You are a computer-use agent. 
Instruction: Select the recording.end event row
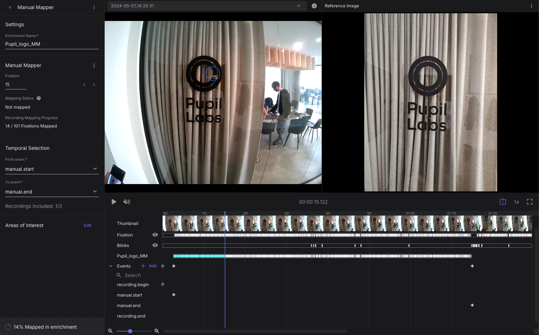(131, 316)
